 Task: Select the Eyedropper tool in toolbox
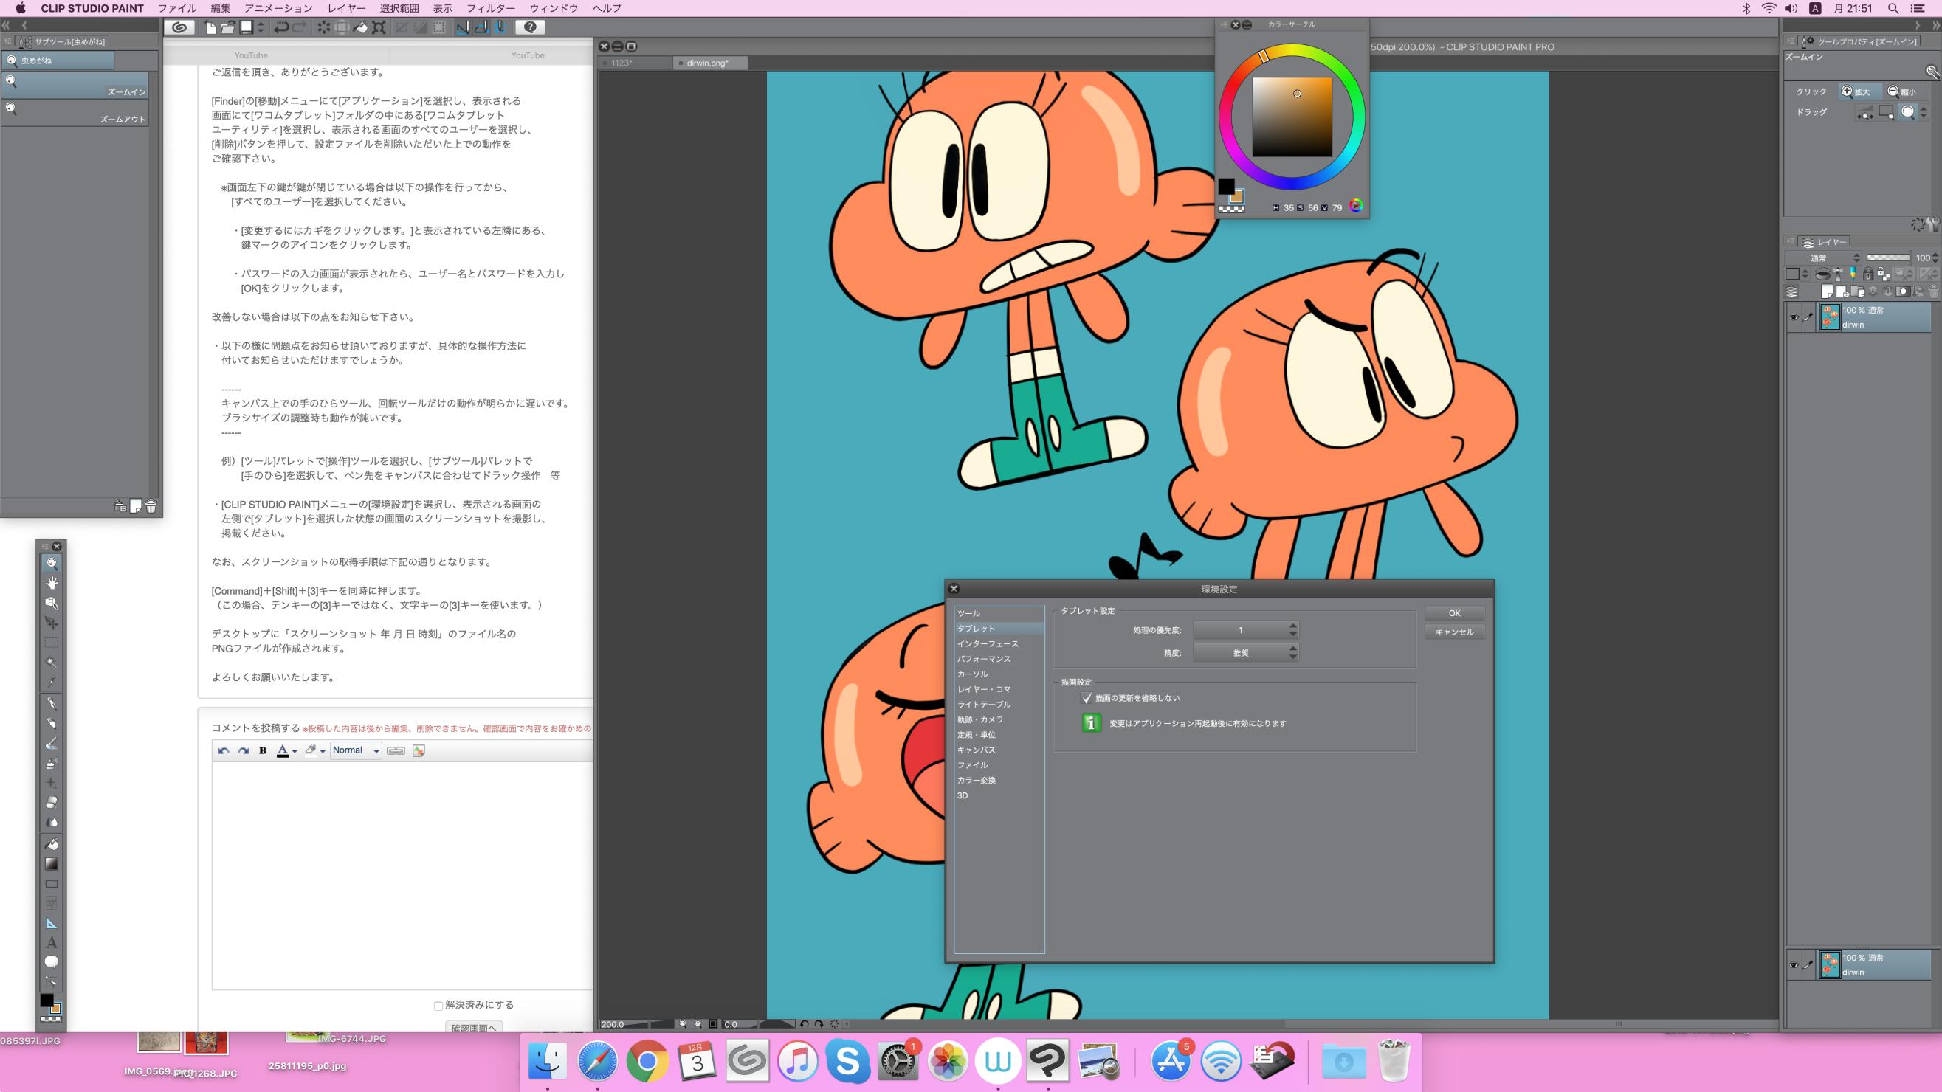click(51, 682)
